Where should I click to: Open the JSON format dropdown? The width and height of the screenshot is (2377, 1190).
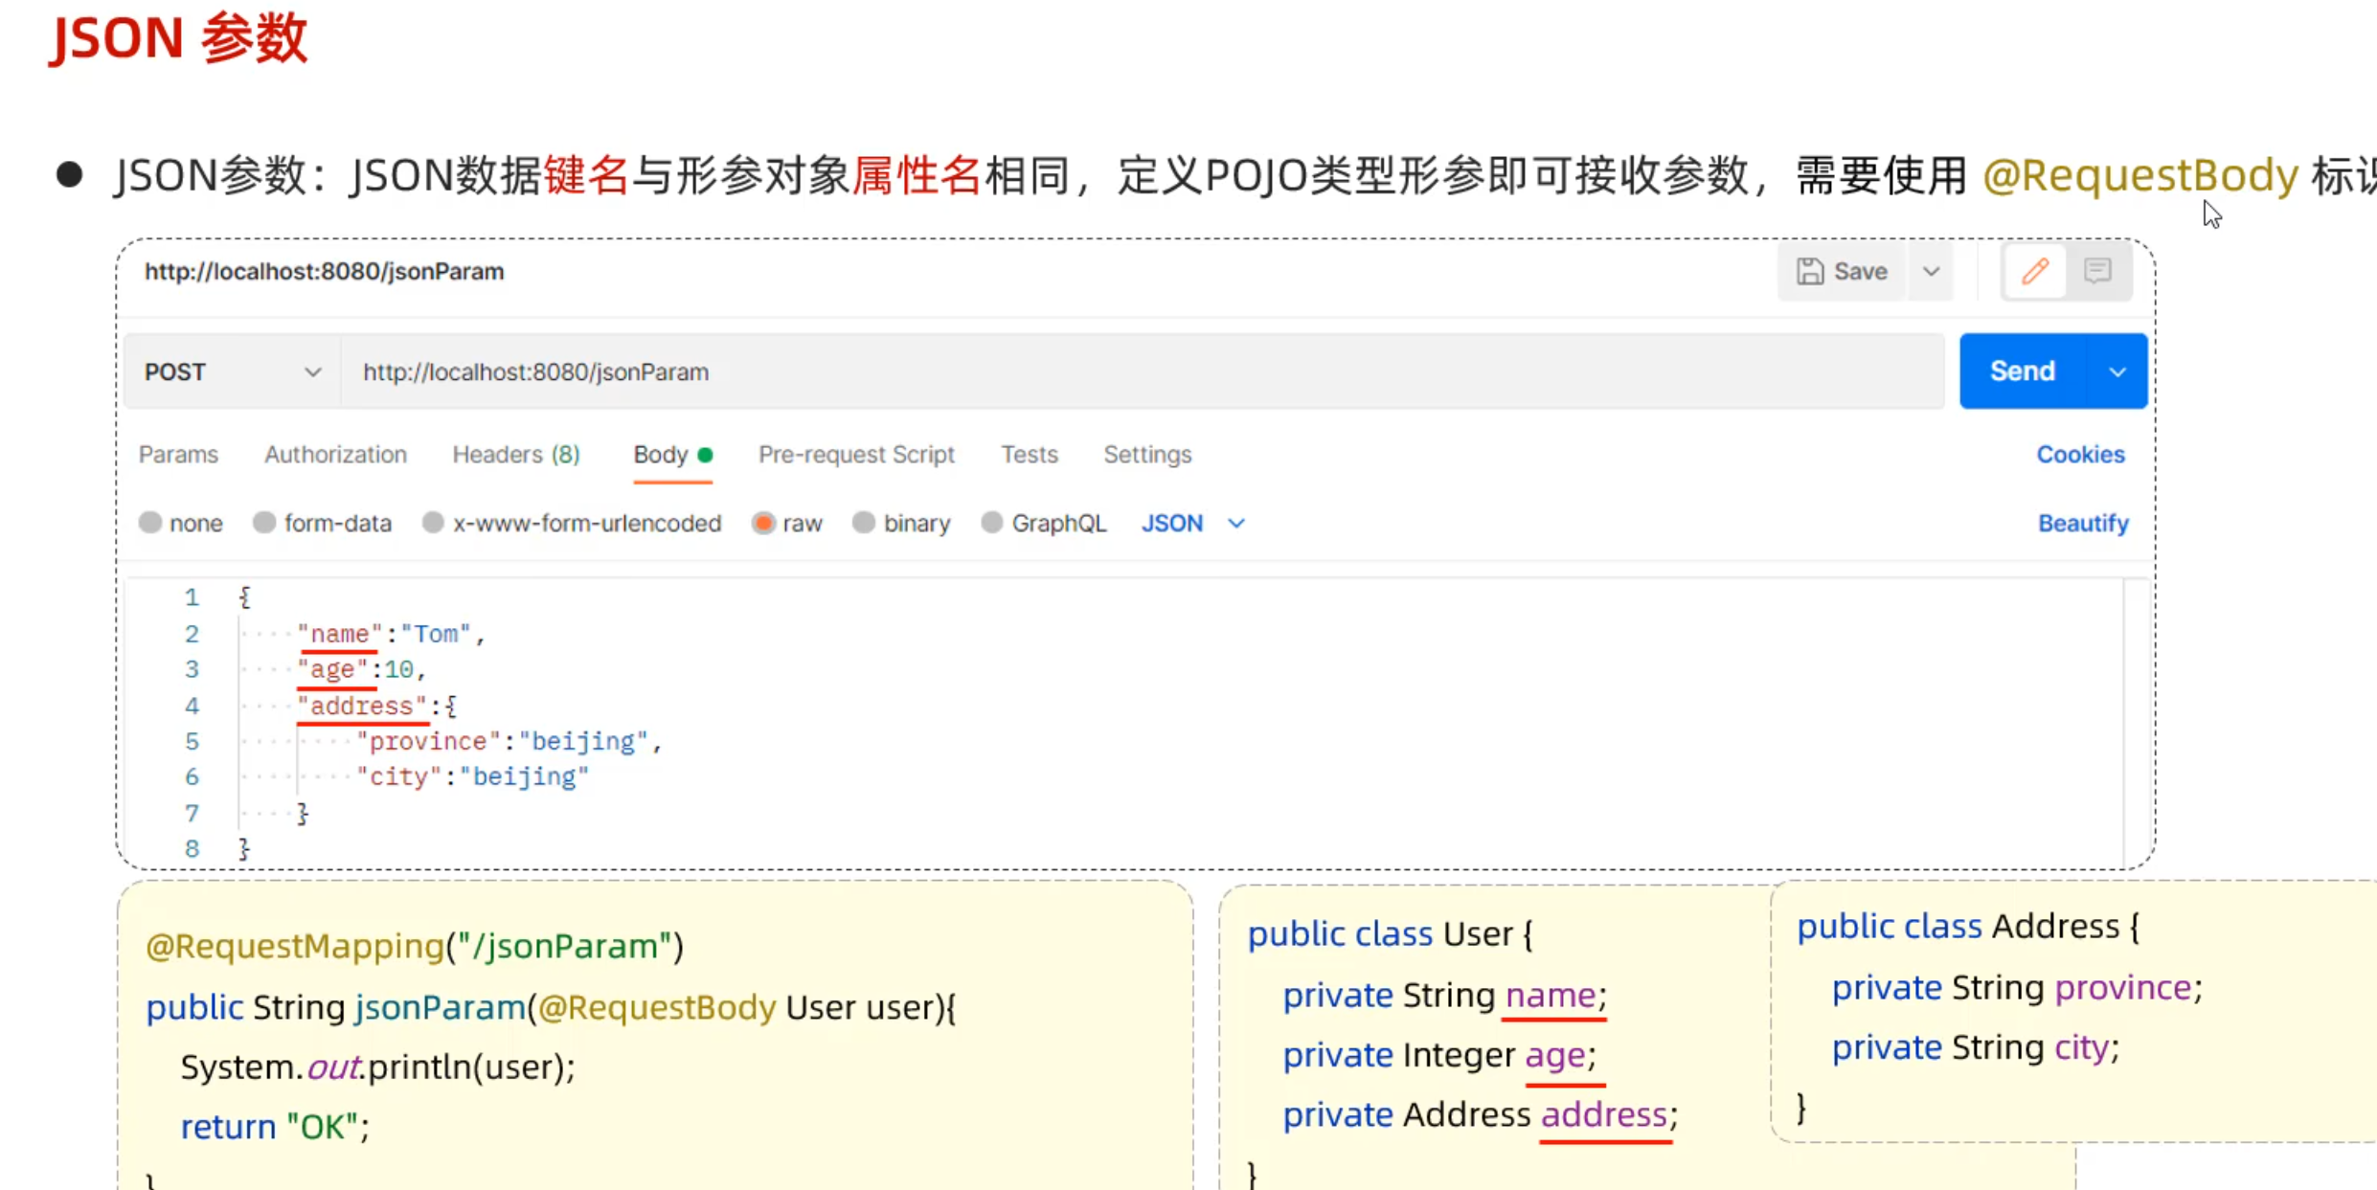[x=1192, y=523]
